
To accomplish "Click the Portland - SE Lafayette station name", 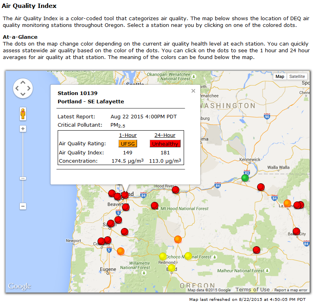I will click(91, 102).
